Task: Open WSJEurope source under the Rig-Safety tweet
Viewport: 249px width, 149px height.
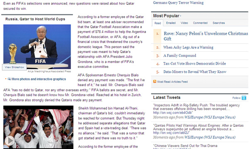Action: pos(210,117)
